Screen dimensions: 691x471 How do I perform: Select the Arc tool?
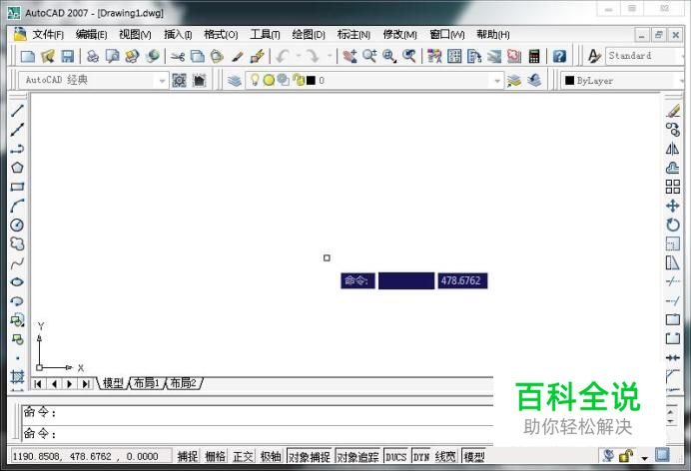tap(17, 206)
